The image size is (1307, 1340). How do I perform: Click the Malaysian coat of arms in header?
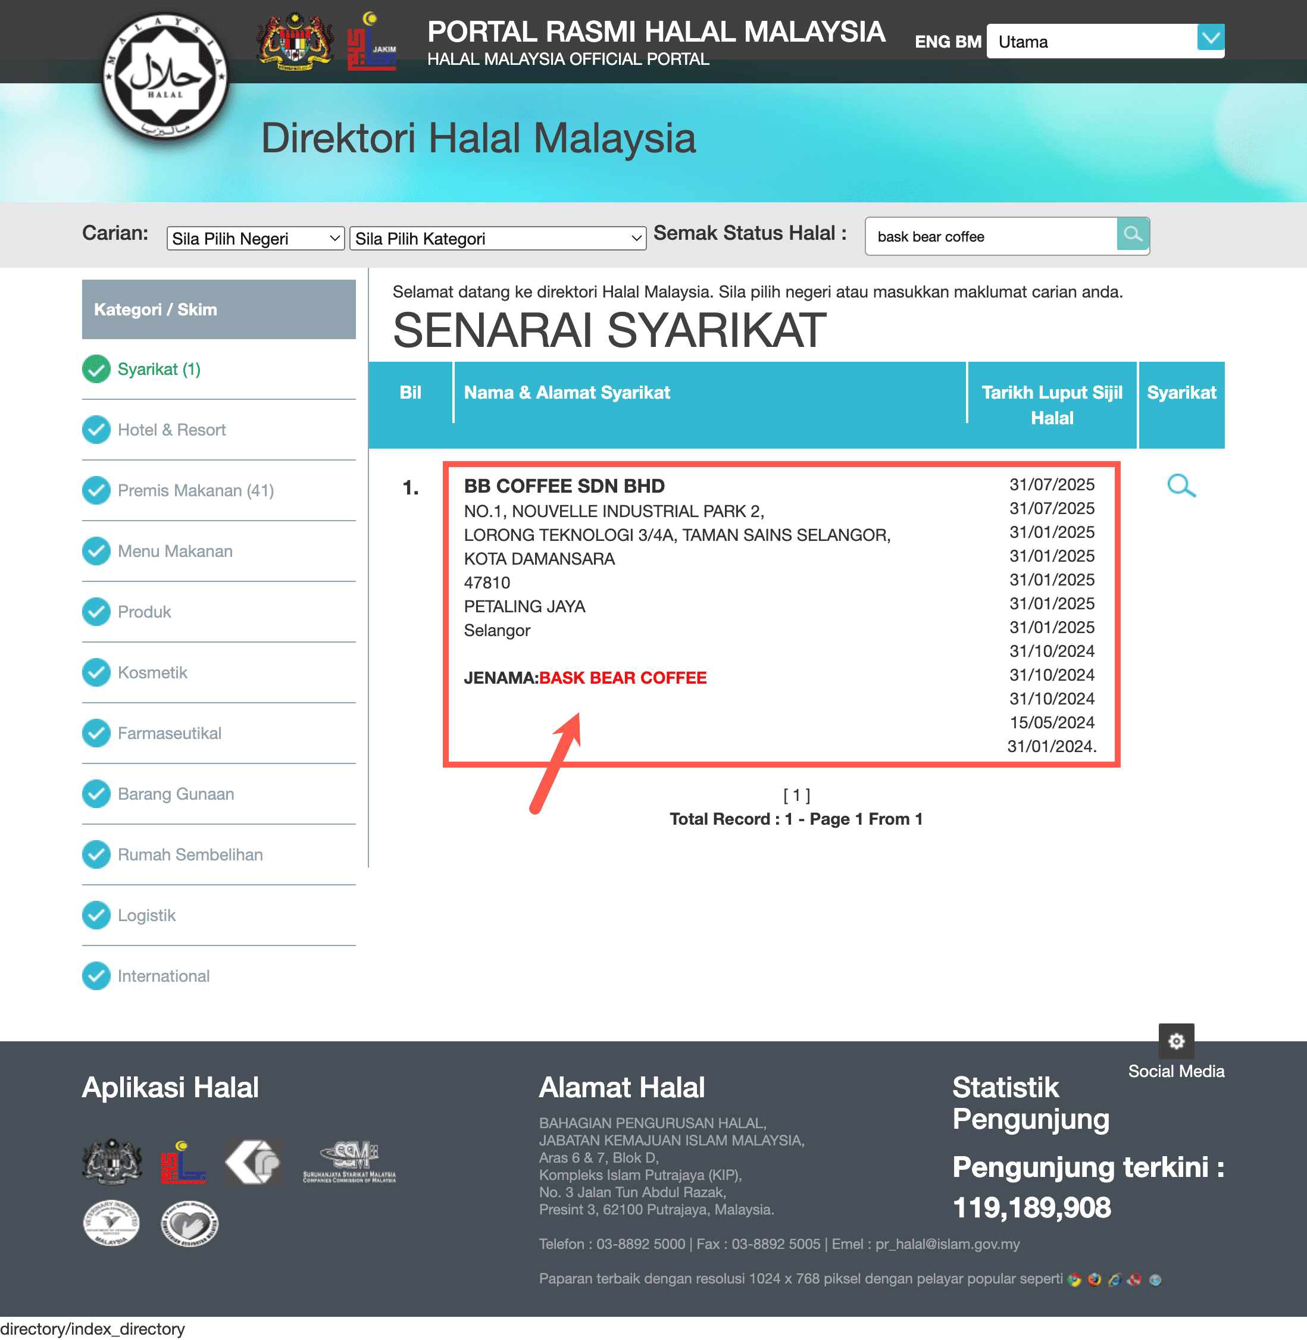[295, 41]
